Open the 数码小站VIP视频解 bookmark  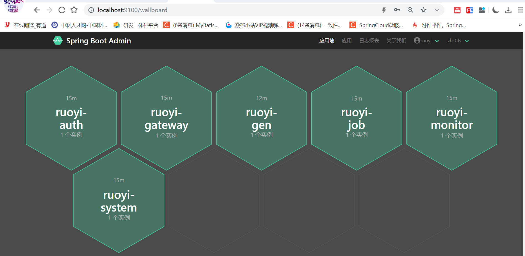[x=254, y=25]
